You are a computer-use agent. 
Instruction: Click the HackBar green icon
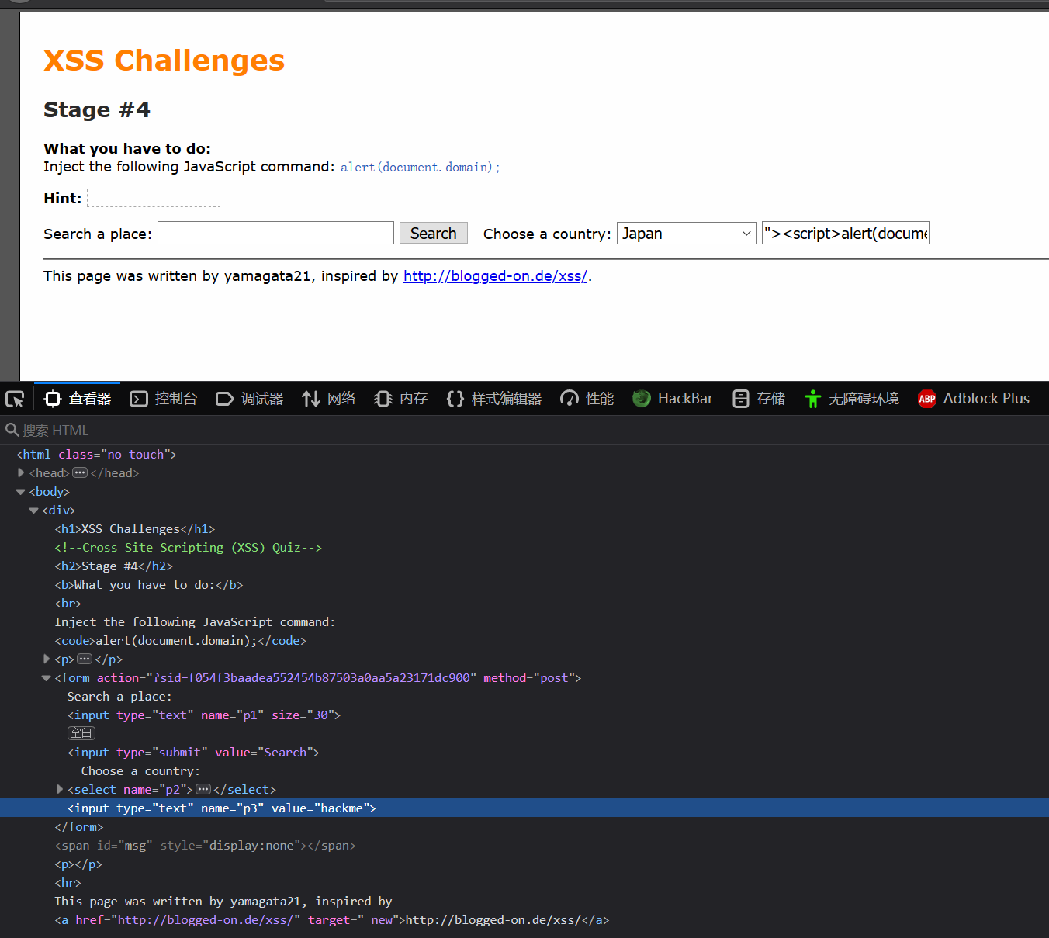click(642, 399)
